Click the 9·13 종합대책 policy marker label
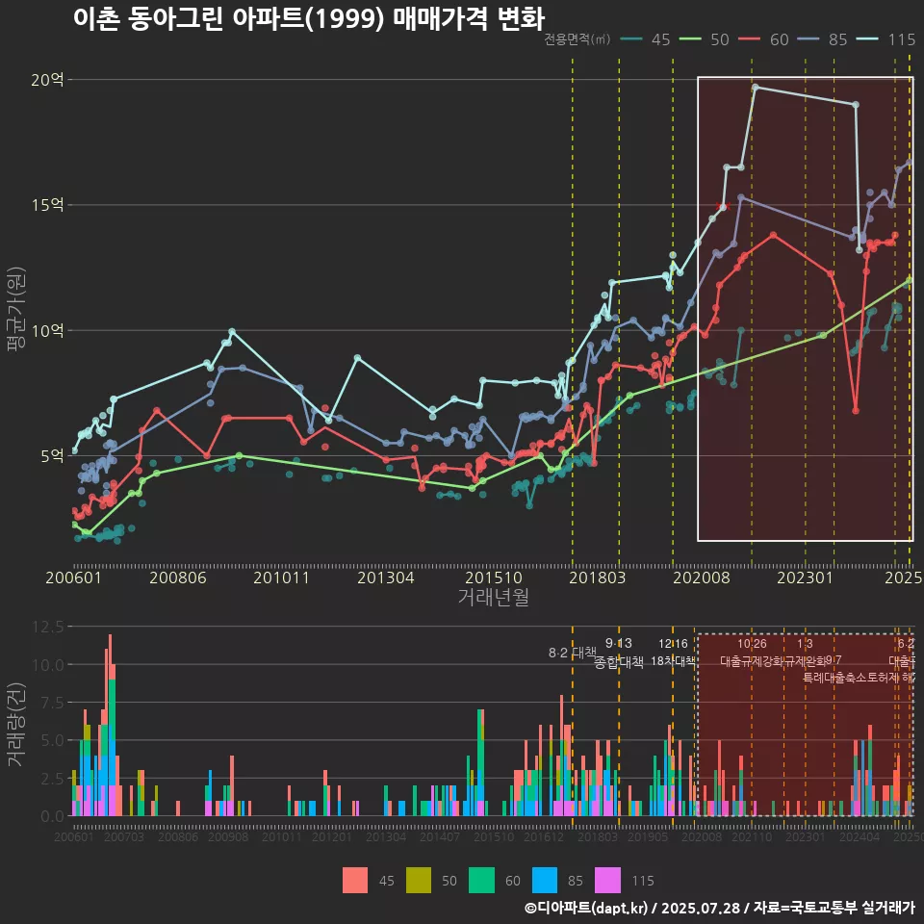 click(x=619, y=653)
